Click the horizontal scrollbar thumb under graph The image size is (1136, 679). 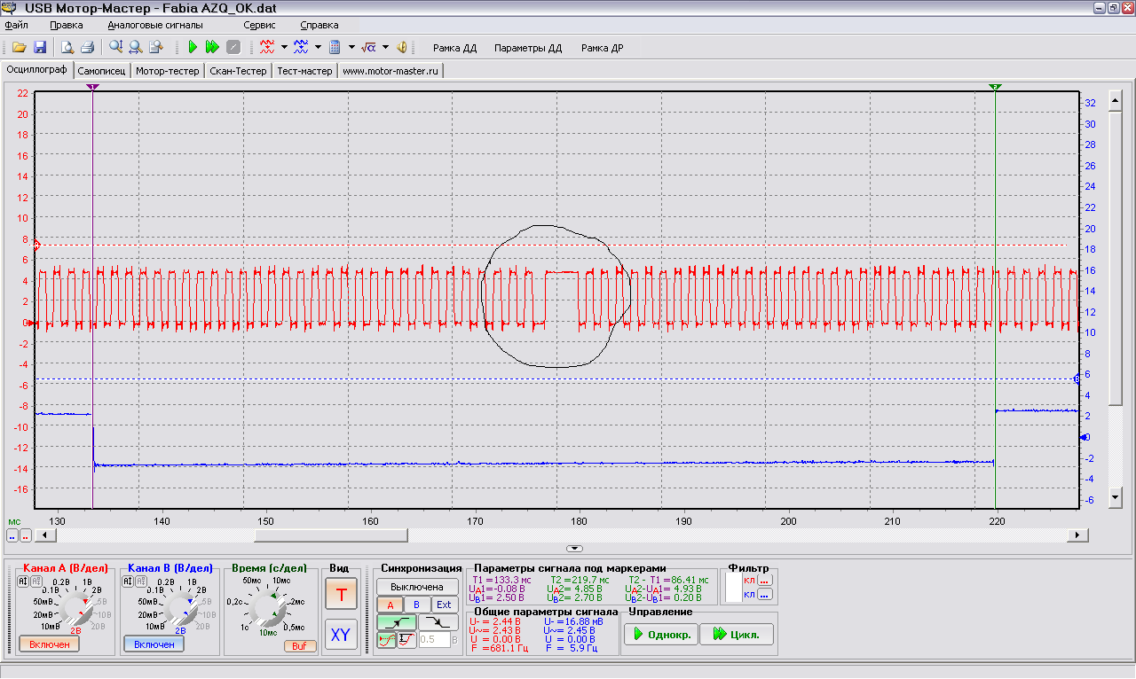(x=331, y=535)
